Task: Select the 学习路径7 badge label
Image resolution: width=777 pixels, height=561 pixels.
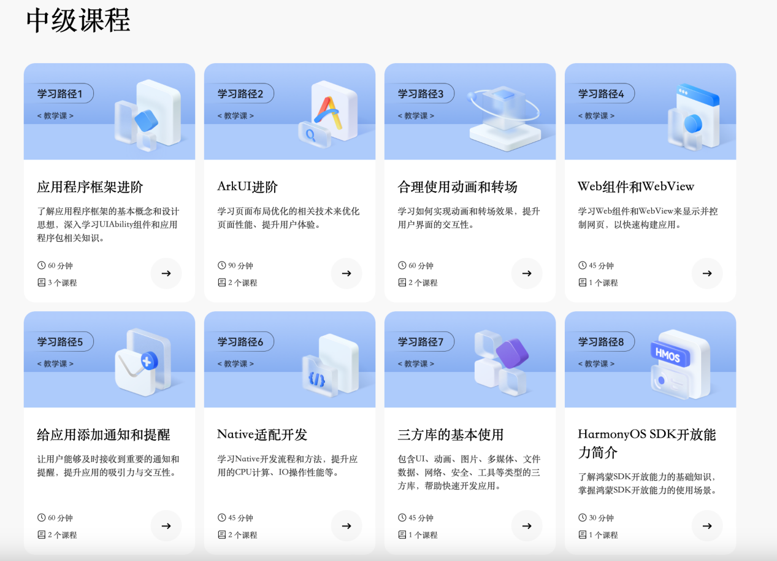Action: point(421,342)
